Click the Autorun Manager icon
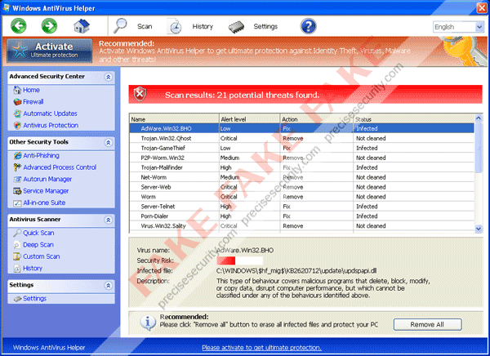The width and height of the screenshot is (490, 356). [17, 180]
